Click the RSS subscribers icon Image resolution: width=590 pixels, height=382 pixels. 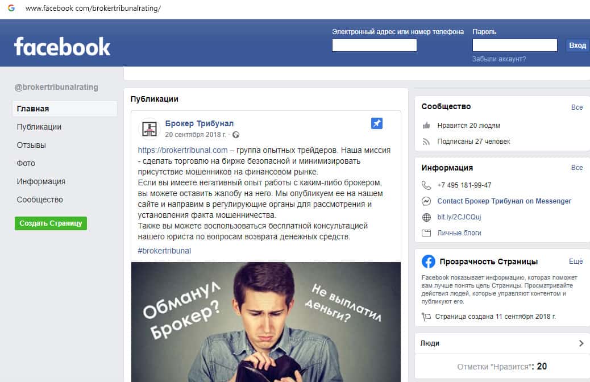[426, 142]
